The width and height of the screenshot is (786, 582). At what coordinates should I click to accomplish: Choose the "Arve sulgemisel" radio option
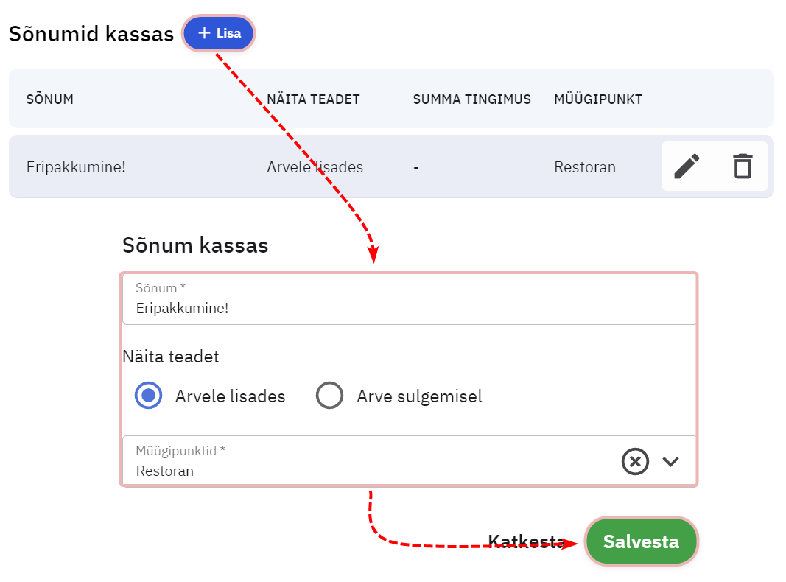tap(329, 396)
